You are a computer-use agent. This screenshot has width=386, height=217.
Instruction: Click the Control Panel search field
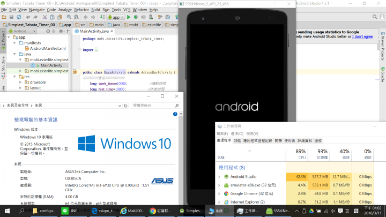(156, 106)
